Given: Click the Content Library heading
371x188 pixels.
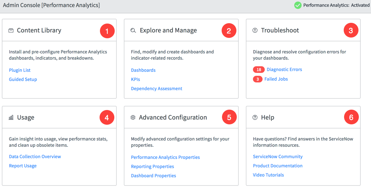Looking at the screenshot, I should click(39, 31).
